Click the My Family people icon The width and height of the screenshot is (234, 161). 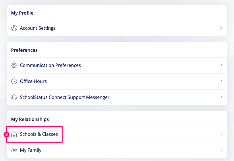[x=14, y=150]
